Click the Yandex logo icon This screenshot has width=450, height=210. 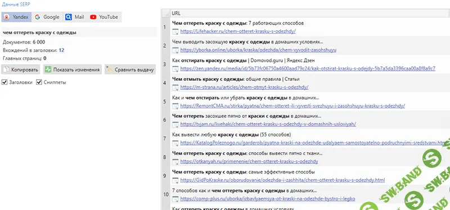pos(7,17)
